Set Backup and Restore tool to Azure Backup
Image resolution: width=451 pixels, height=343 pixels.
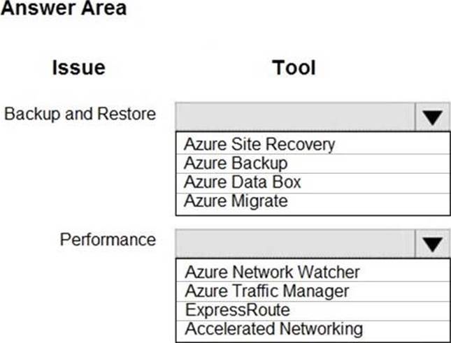[236, 163]
